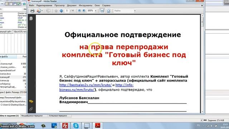Open the Инструменты menu

click(86, 5)
